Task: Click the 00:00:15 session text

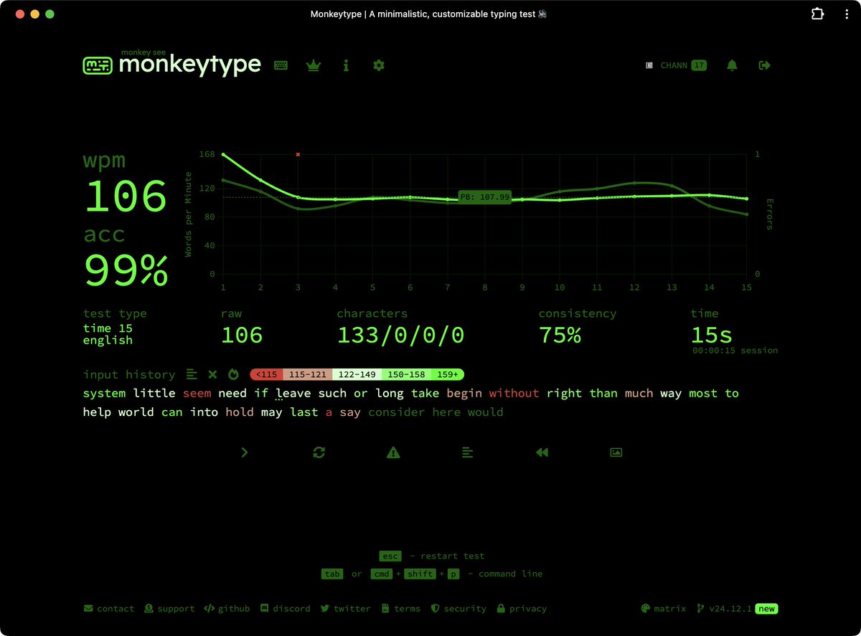Action: (x=735, y=351)
